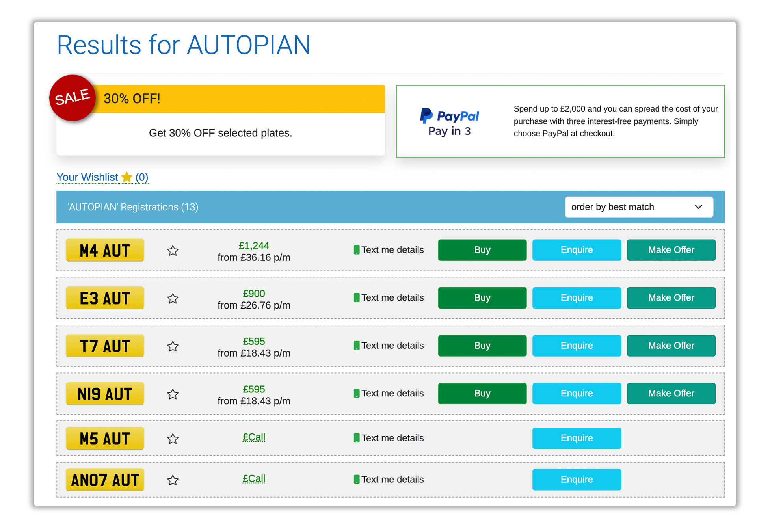Click the phone icon beside E3 AUT details
The image size is (770, 528).
356,297
